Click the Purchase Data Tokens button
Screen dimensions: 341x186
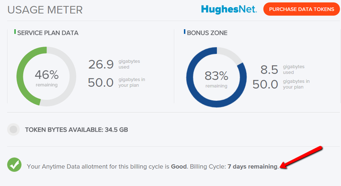pyautogui.click(x=301, y=9)
